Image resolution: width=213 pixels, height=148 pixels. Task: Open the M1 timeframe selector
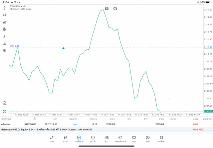pos(5,51)
